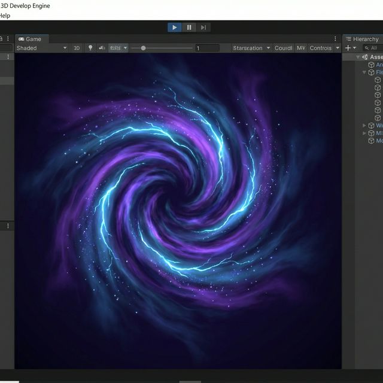Image resolution: width=383 pixels, height=383 pixels.
Task: Toggle the scene lighting bulb icon
Action: pyautogui.click(x=90, y=48)
